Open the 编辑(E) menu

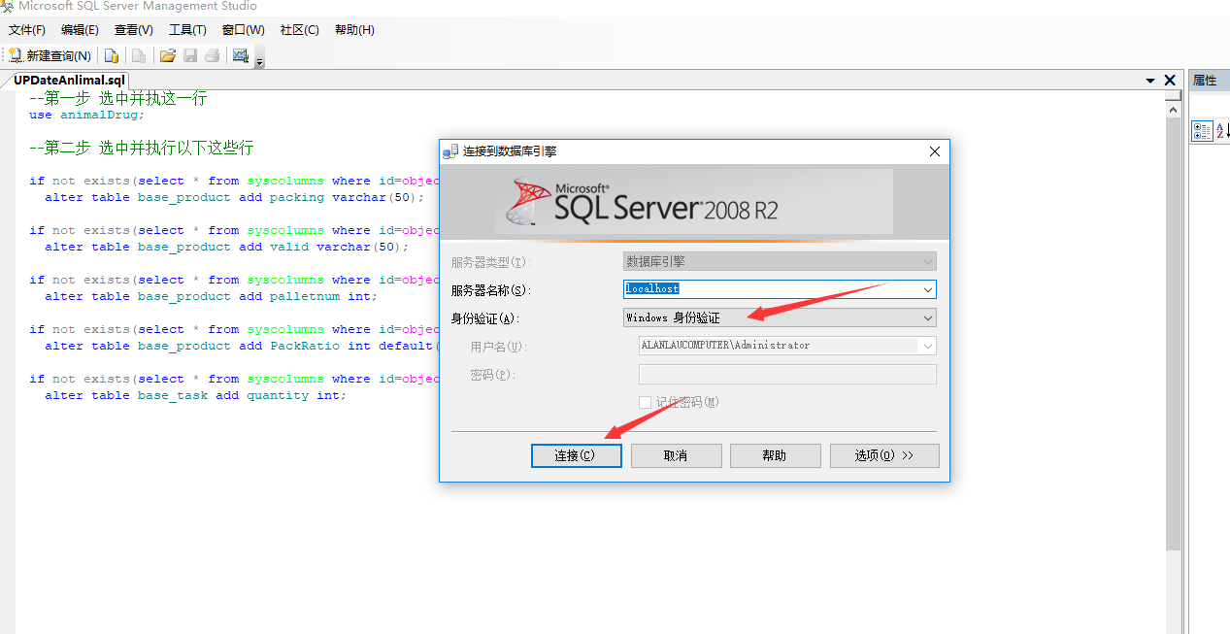point(80,30)
